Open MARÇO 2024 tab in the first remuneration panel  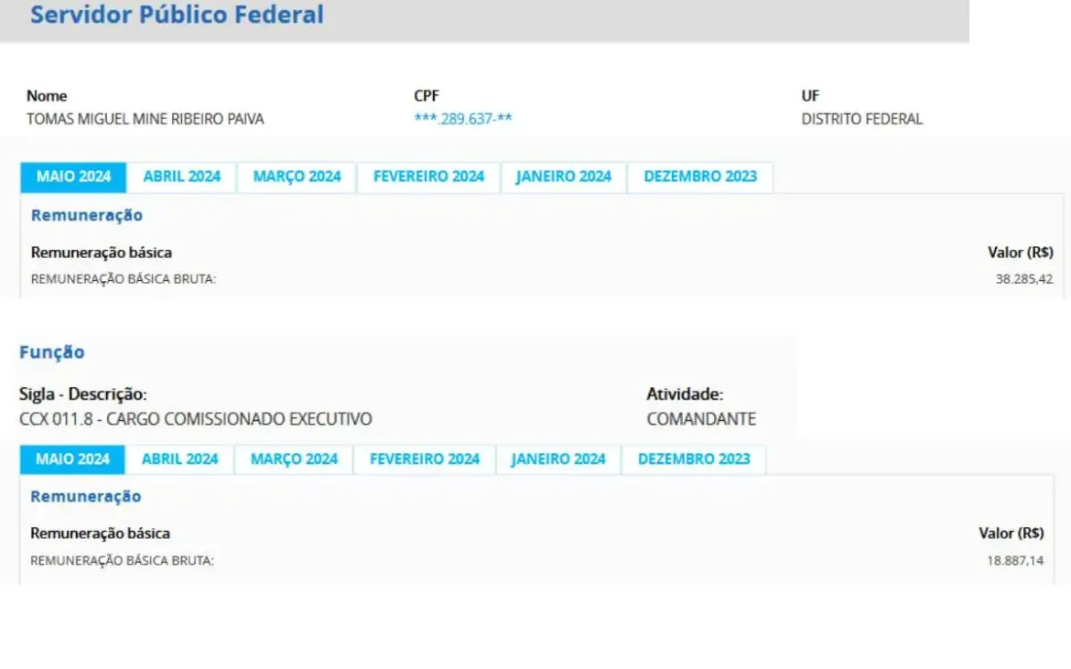point(297,177)
